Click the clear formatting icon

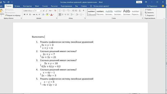coord(55,11)
